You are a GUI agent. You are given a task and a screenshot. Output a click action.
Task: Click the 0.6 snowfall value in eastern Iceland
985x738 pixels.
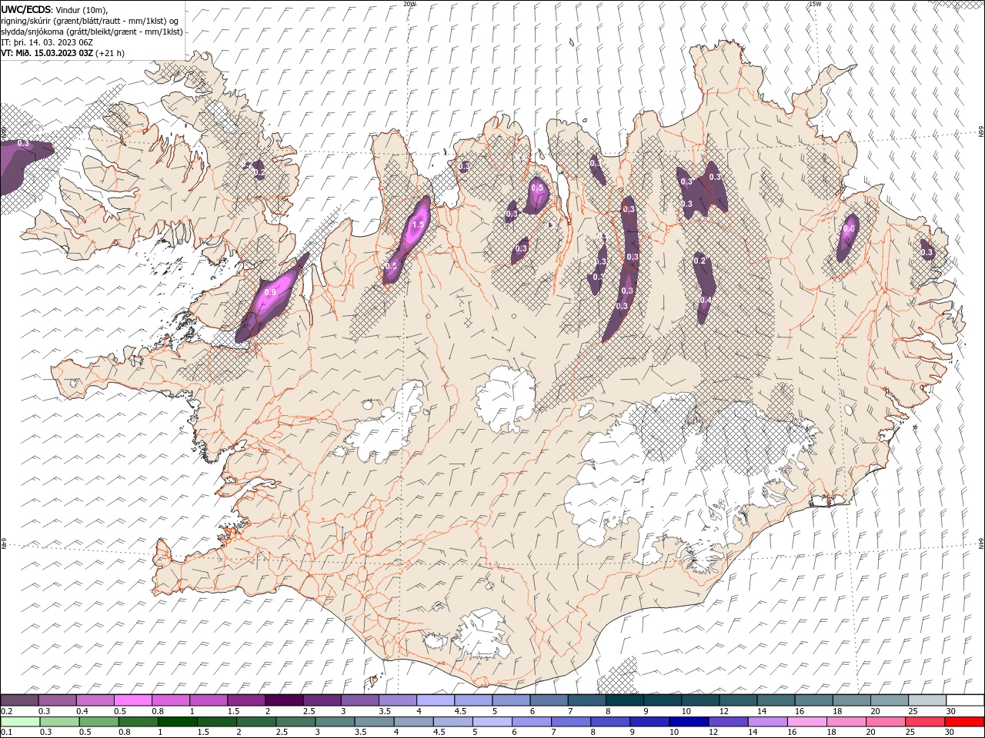tap(849, 228)
